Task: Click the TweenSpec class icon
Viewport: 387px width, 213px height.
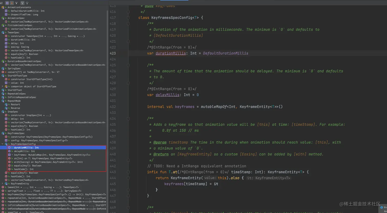Action: pyautogui.click(x=3, y=33)
